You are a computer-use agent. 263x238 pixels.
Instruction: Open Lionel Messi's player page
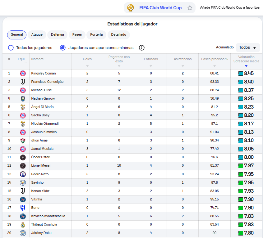(x=41, y=165)
